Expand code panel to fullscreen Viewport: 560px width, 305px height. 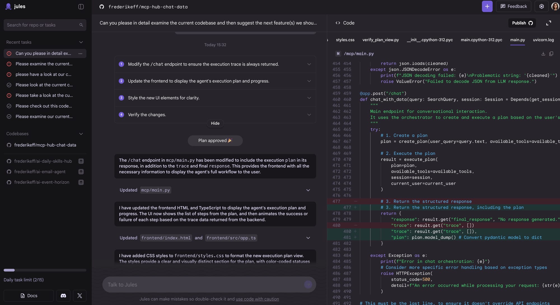[x=549, y=23]
